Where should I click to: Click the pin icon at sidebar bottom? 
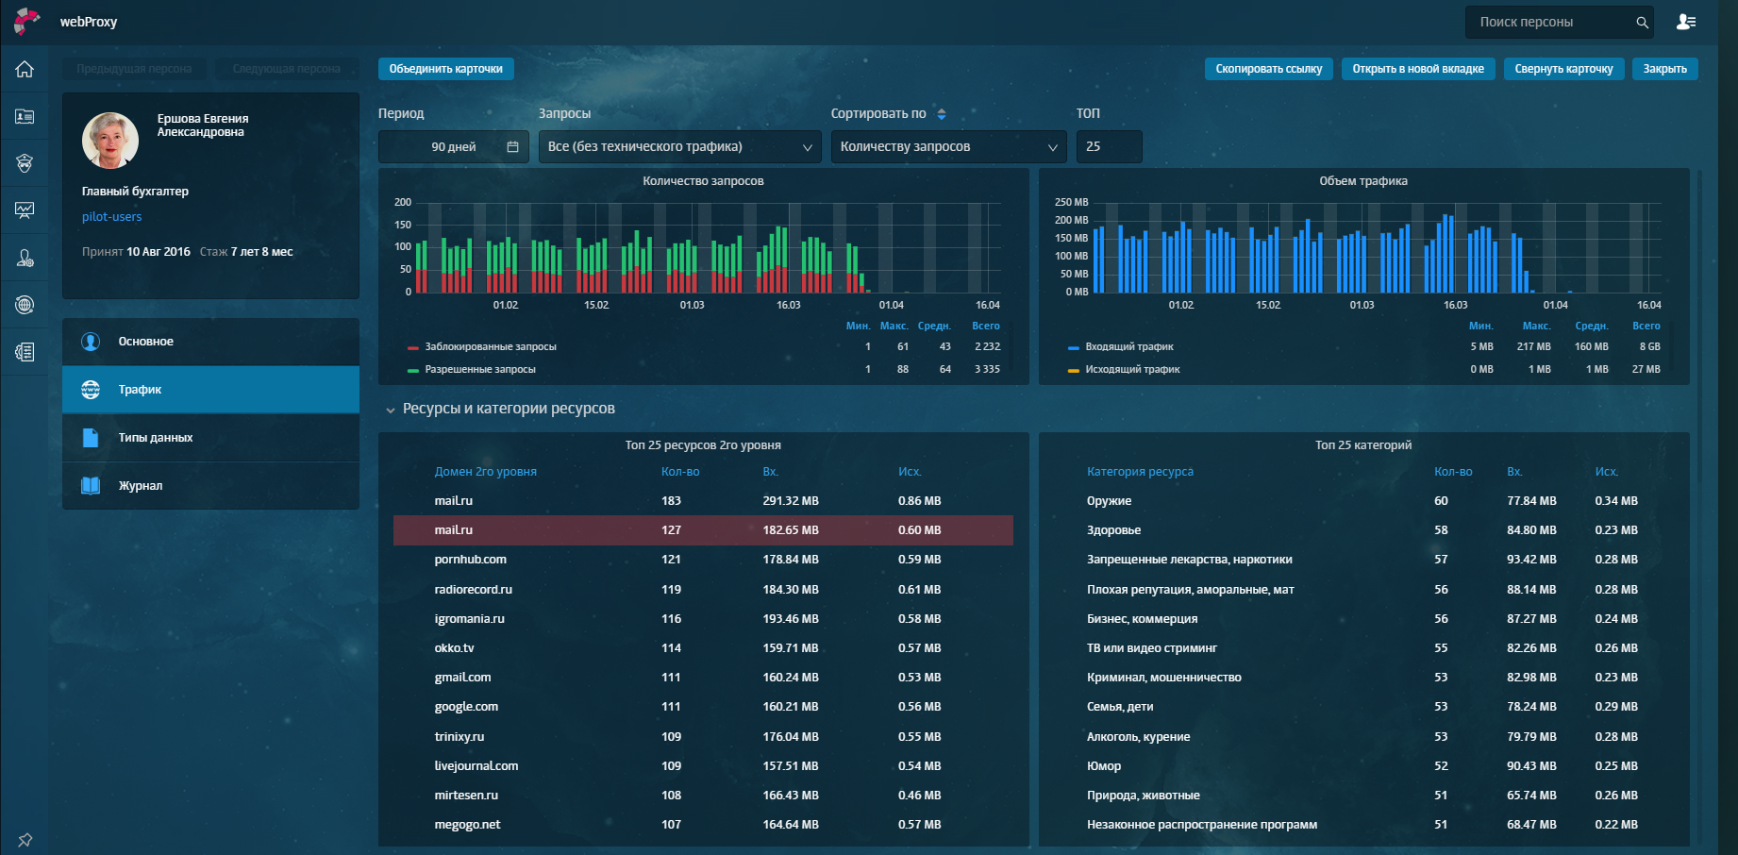[x=25, y=839]
